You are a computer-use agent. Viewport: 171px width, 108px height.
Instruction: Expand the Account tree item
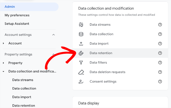(4, 43)
